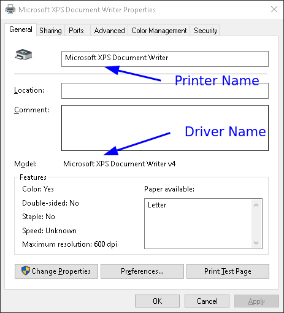Open Preferences... button

click(x=142, y=271)
